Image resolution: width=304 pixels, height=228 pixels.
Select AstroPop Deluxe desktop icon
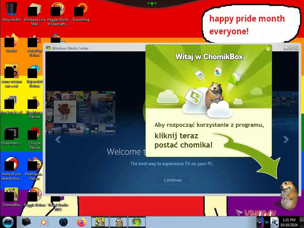click(34, 45)
